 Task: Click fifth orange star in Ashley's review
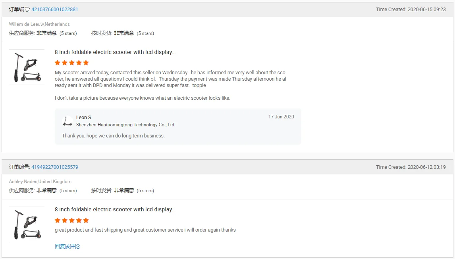tap(86, 220)
